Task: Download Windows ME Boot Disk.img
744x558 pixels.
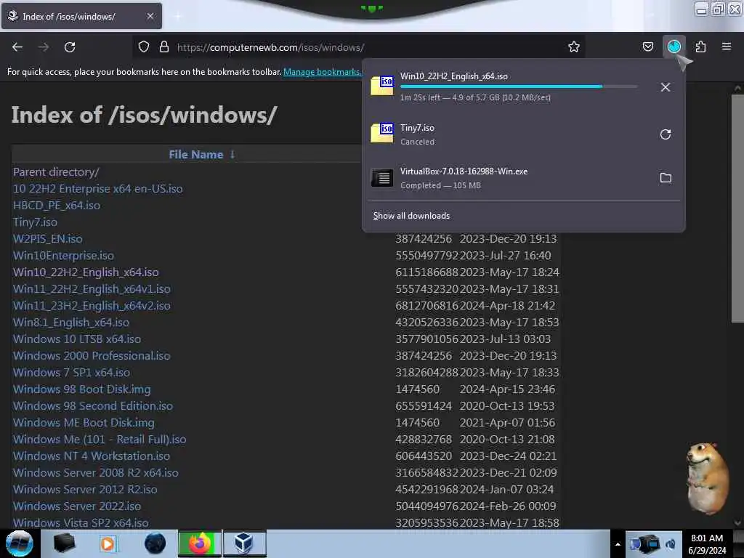Action: [x=84, y=422]
